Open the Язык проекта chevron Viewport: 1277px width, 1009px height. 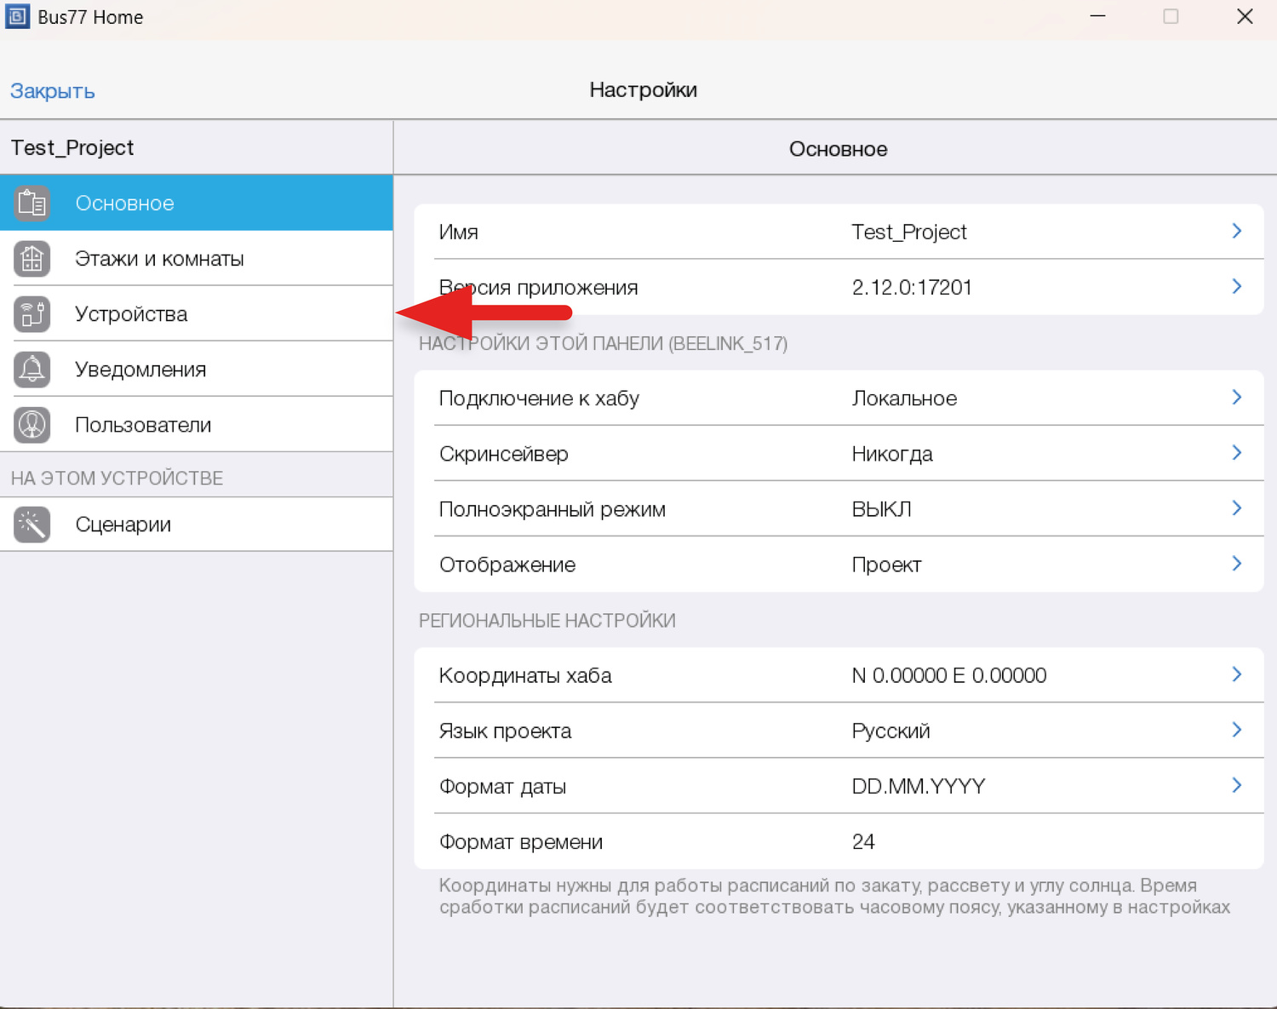tap(1236, 731)
